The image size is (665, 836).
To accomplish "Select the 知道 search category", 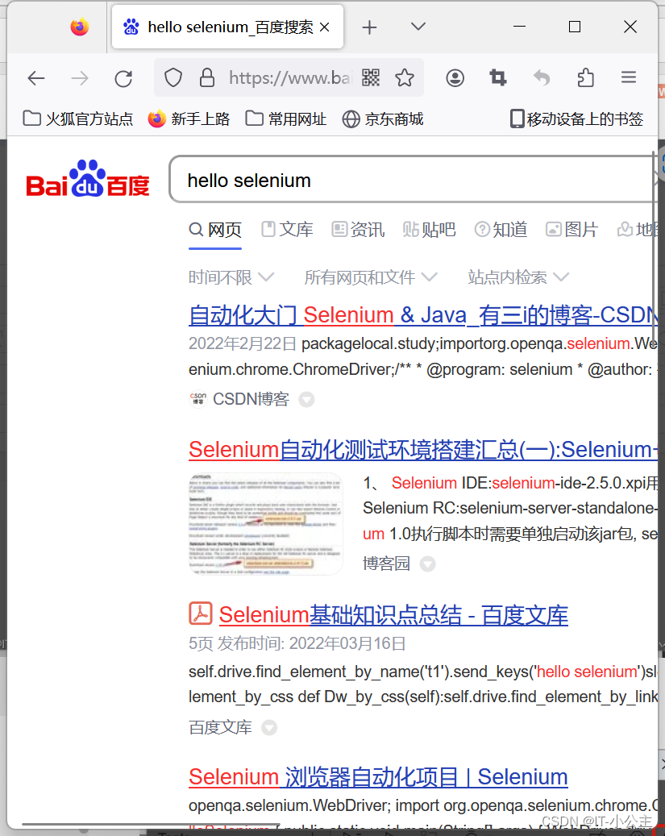I will tap(501, 229).
